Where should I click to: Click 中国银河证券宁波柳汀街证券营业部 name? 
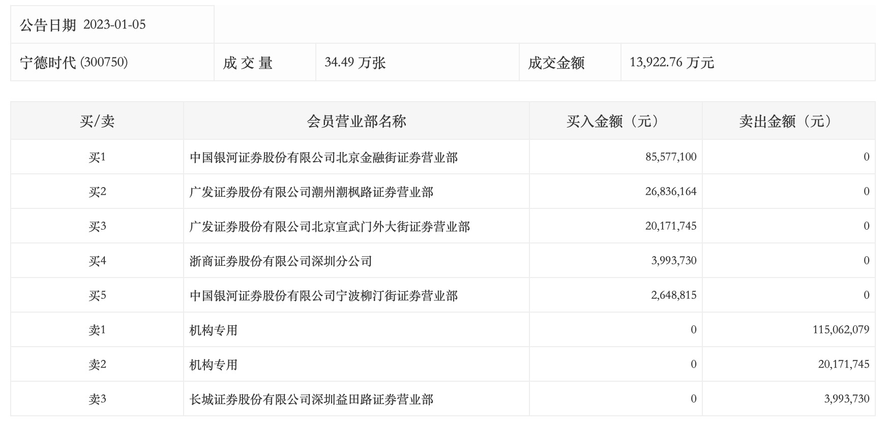point(323,296)
